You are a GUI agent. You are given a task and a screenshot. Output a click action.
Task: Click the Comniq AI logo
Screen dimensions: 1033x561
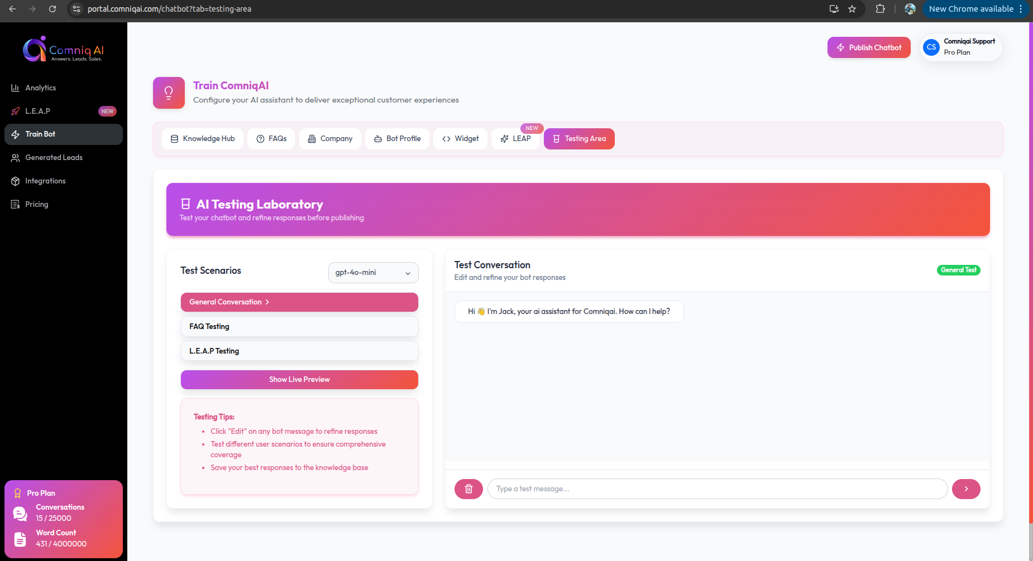[x=63, y=49]
